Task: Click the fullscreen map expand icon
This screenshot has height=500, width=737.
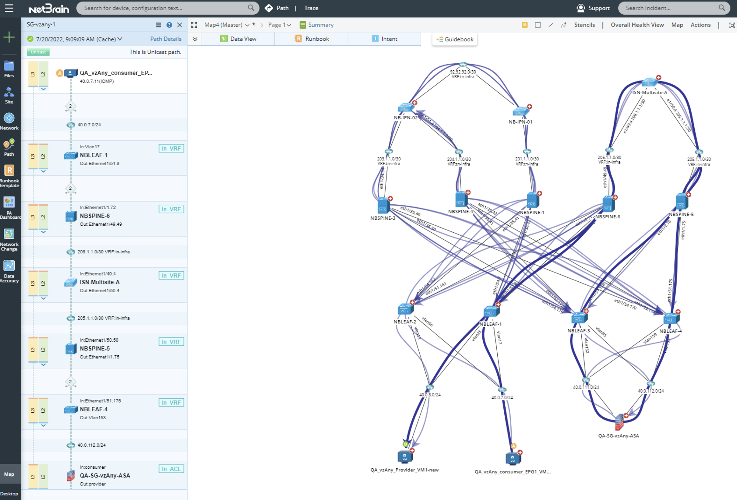Action: [x=194, y=25]
